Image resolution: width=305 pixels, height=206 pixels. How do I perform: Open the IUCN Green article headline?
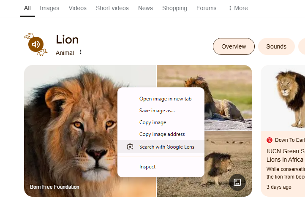(286, 155)
